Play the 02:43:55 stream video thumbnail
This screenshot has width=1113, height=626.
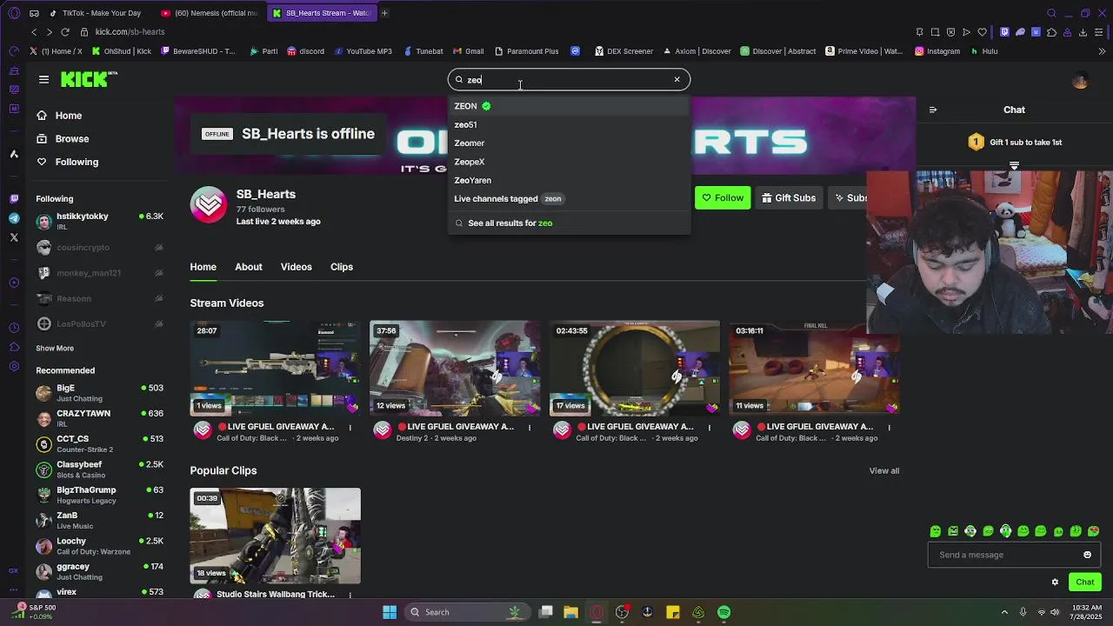tap(635, 368)
